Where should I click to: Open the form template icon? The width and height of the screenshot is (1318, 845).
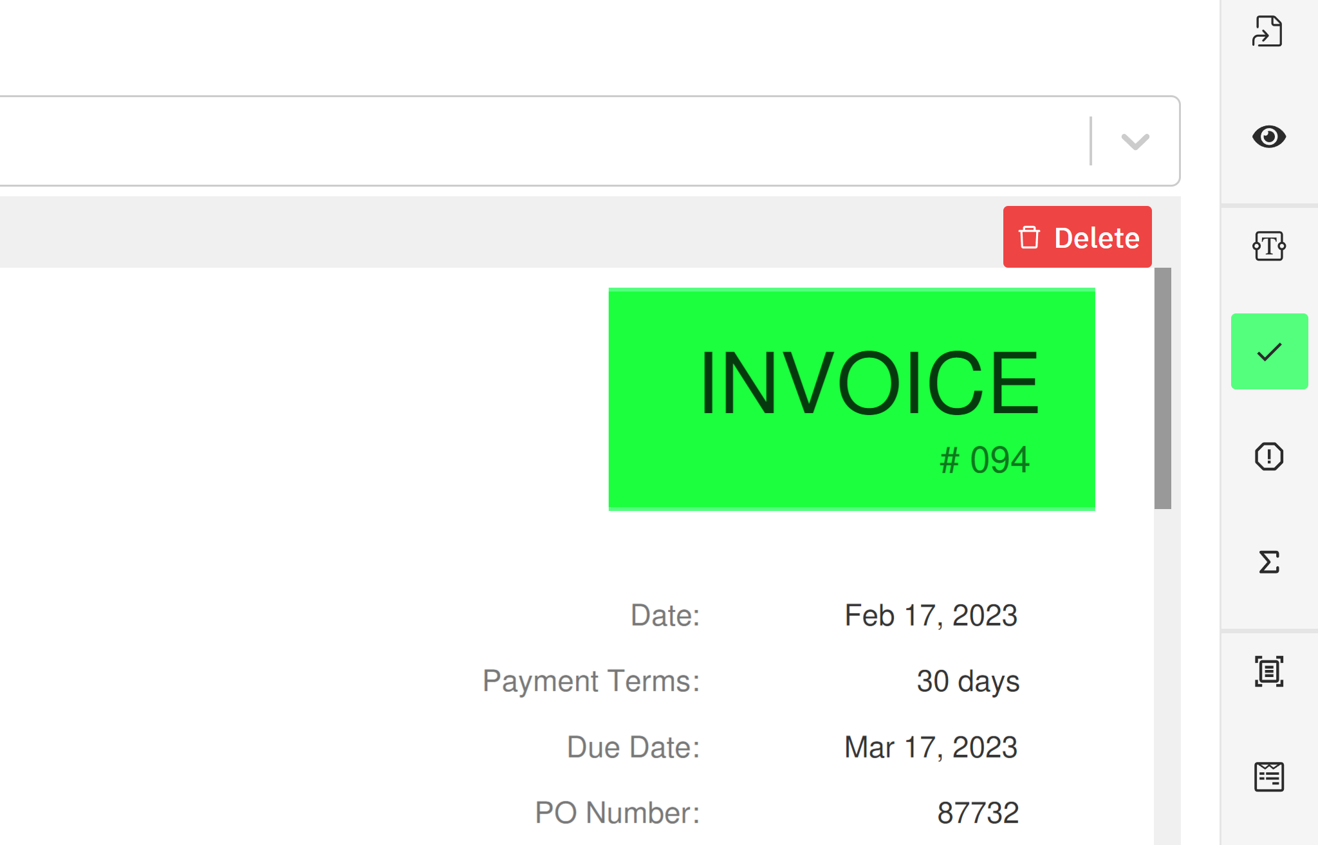(x=1269, y=777)
